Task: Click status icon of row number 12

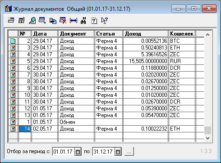Action: 13,109
